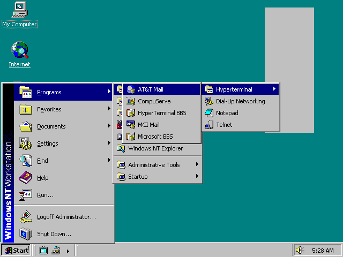
Task: Click the Notepad icon
Action: 209,113
